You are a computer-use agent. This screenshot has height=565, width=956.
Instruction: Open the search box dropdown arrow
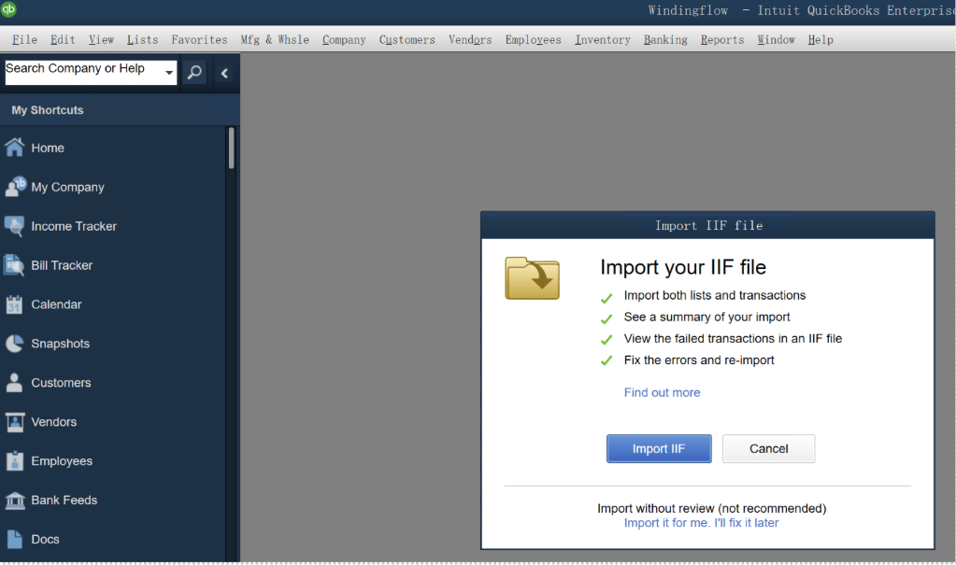(169, 73)
